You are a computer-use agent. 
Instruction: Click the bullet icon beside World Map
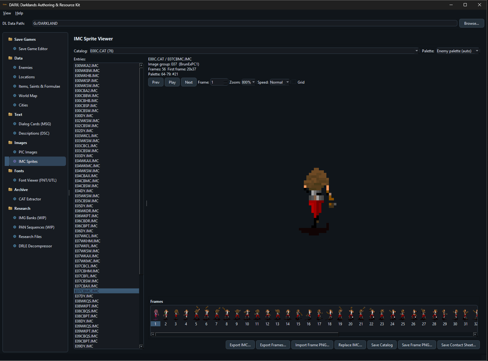(15, 95)
